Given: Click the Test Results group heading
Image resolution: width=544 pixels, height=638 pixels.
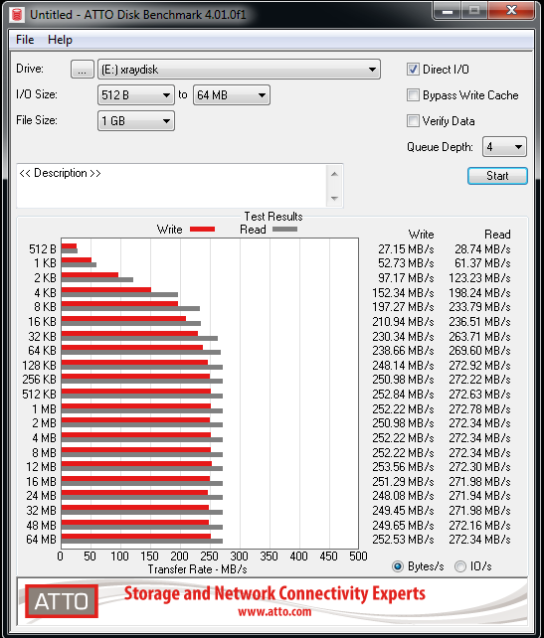Looking at the screenshot, I should point(273,217).
